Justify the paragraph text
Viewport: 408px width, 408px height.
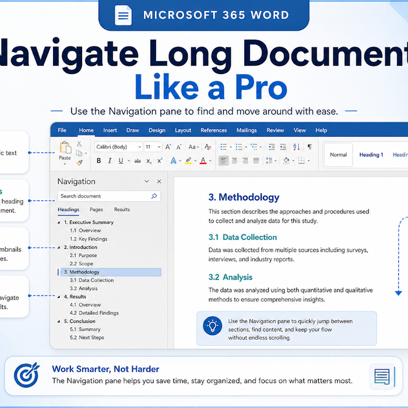pos(256,161)
